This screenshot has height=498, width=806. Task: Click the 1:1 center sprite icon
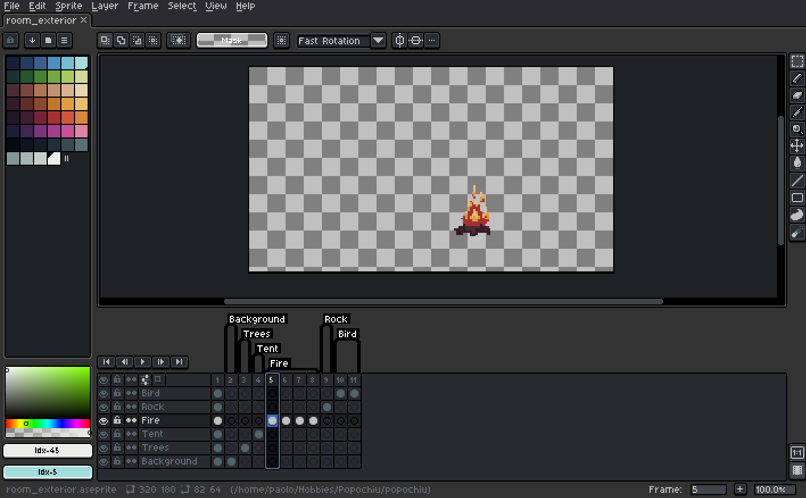(x=797, y=453)
